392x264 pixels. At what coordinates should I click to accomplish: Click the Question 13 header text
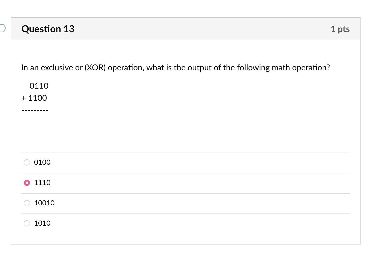pyautogui.click(x=48, y=29)
